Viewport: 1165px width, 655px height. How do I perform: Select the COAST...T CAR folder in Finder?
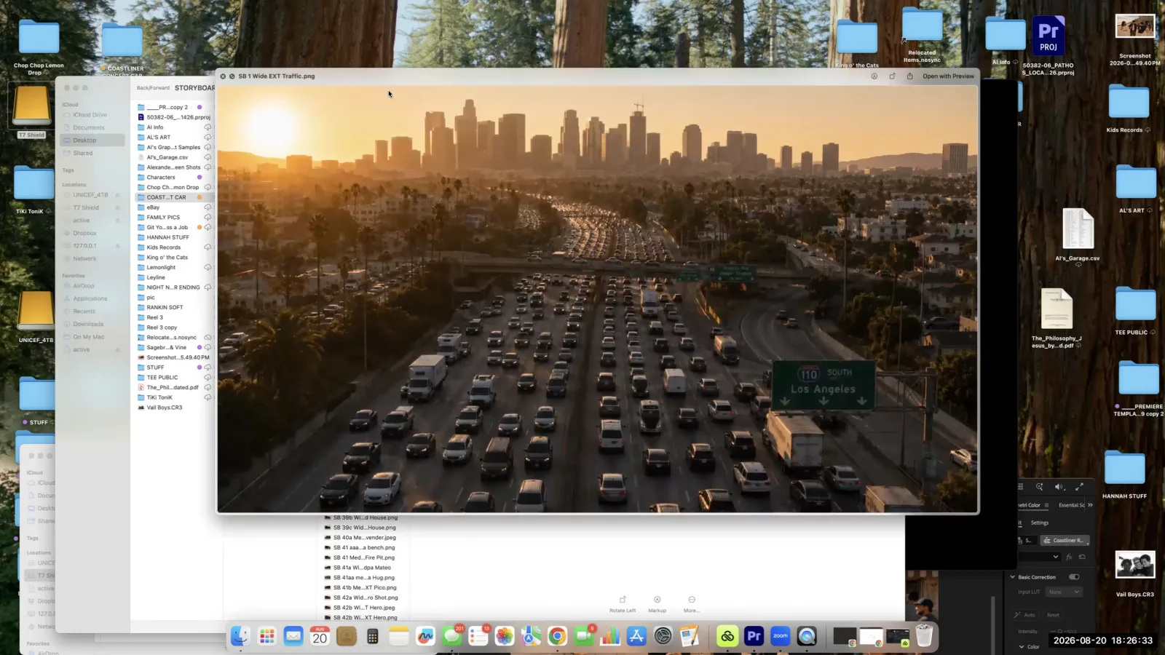(173, 197)
